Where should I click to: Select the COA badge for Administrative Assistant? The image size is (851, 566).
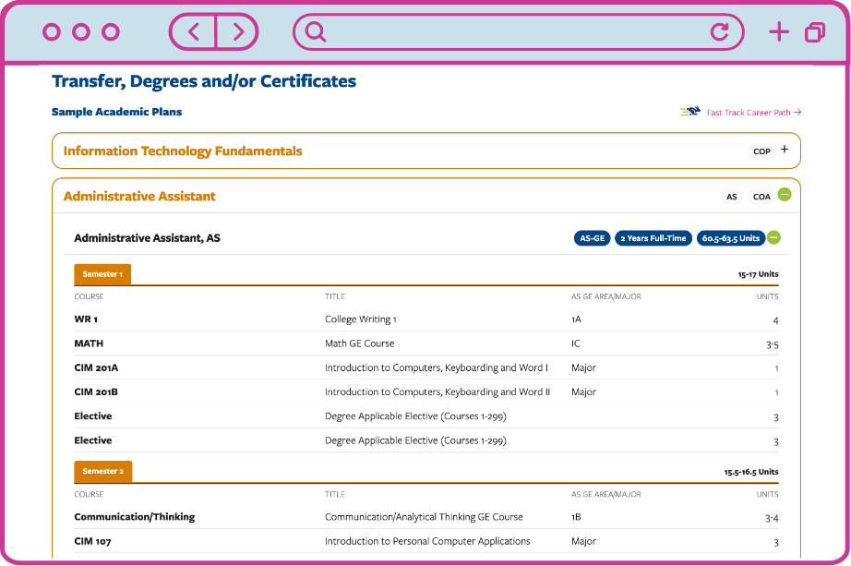point(761,197)
